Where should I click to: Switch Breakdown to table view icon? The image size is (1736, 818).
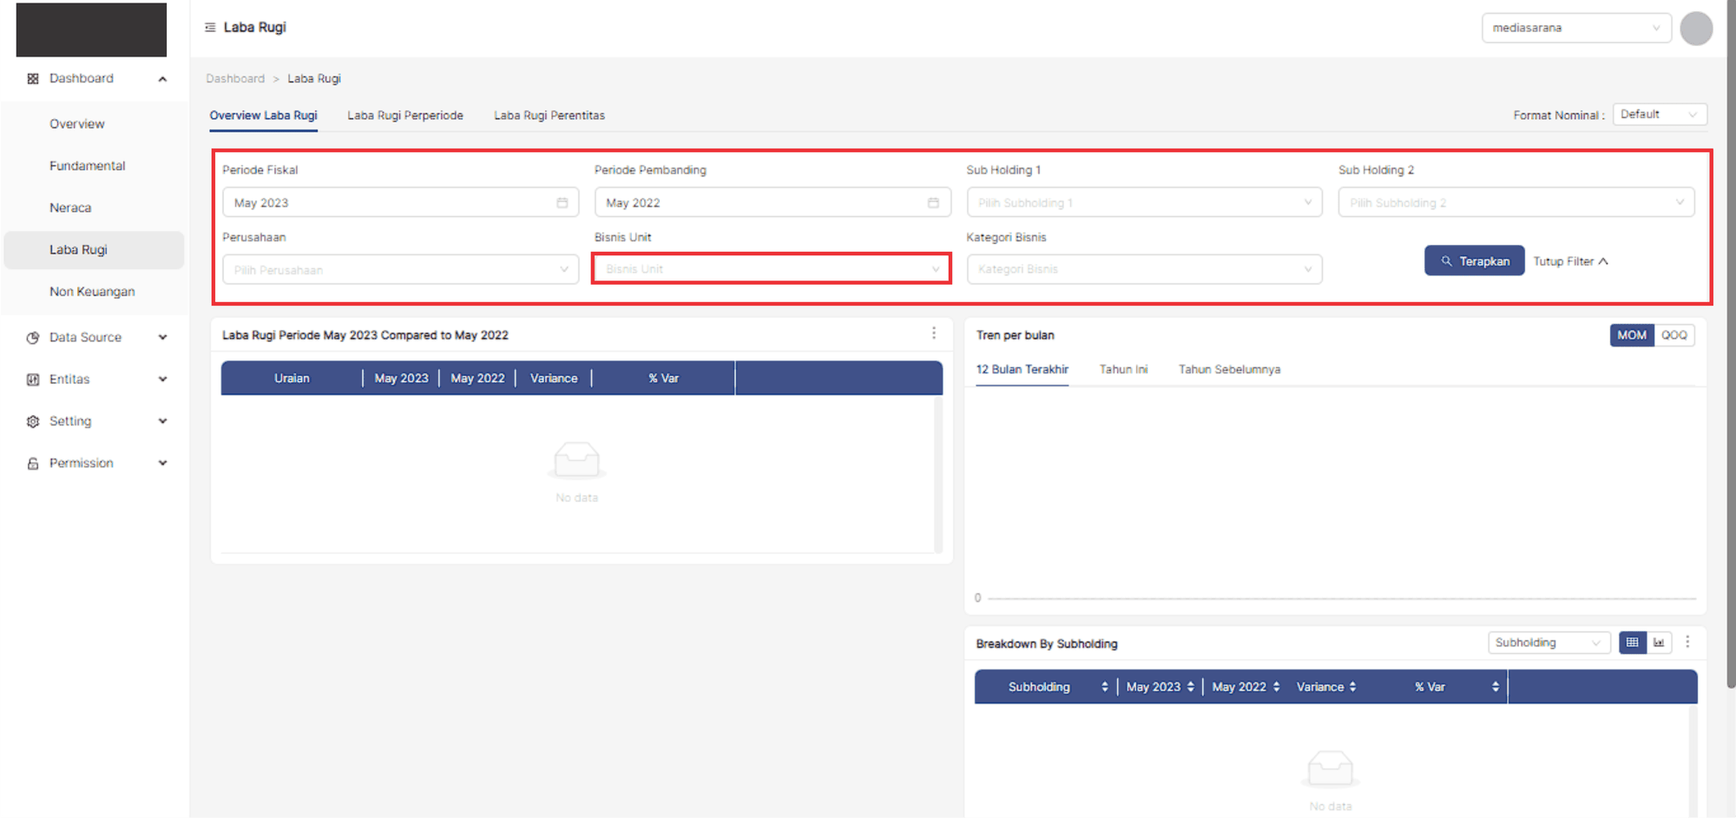[x=1632, y=643]
